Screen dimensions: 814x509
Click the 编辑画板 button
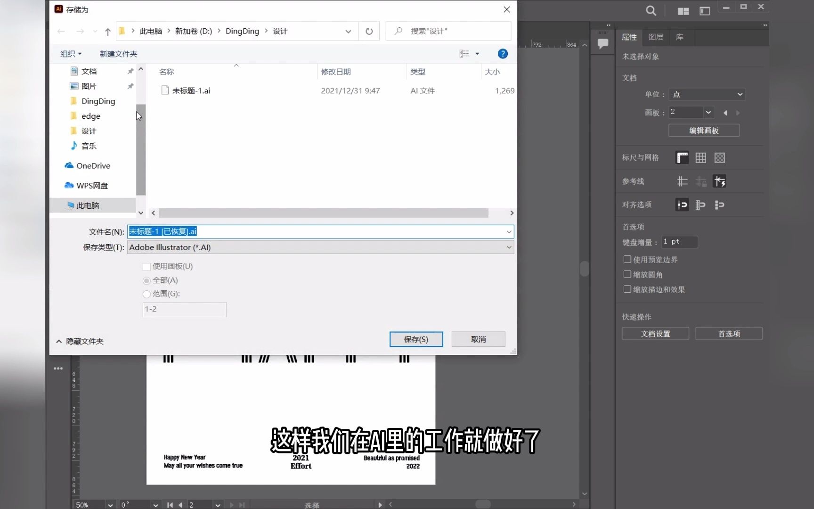point(703,131)
